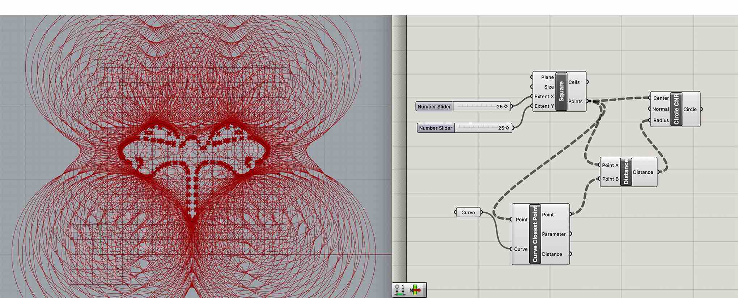
Task: Select the Square grid component title bar
Action: coord(561,91)
